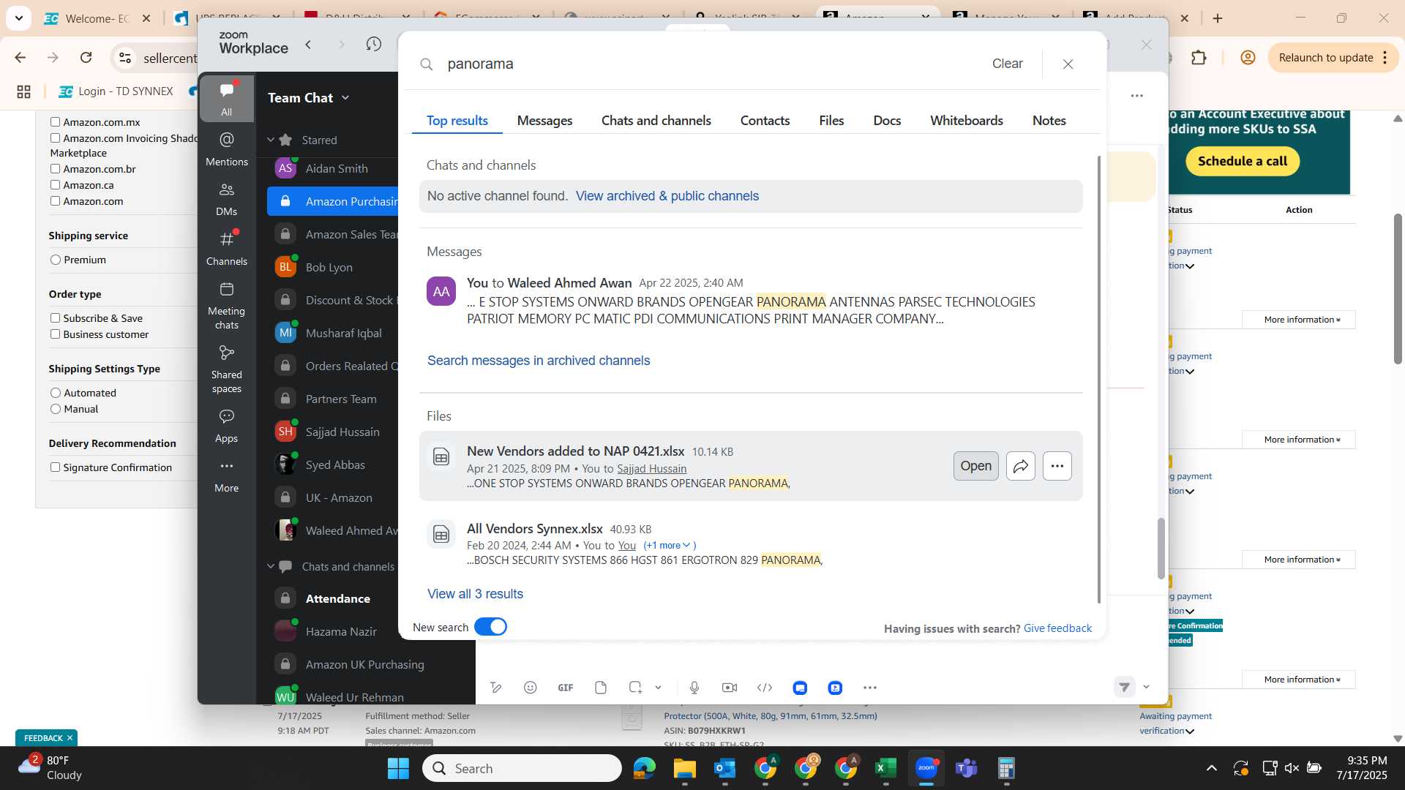The height and width of the screenshot is (790, 1405).
Task: Open File Explorer from Windows taskbar
Action: coord(685,768)
